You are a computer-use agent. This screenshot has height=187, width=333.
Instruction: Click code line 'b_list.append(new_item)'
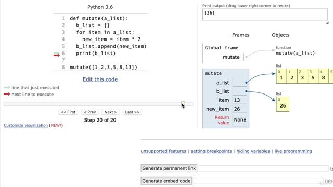[111, 46]
